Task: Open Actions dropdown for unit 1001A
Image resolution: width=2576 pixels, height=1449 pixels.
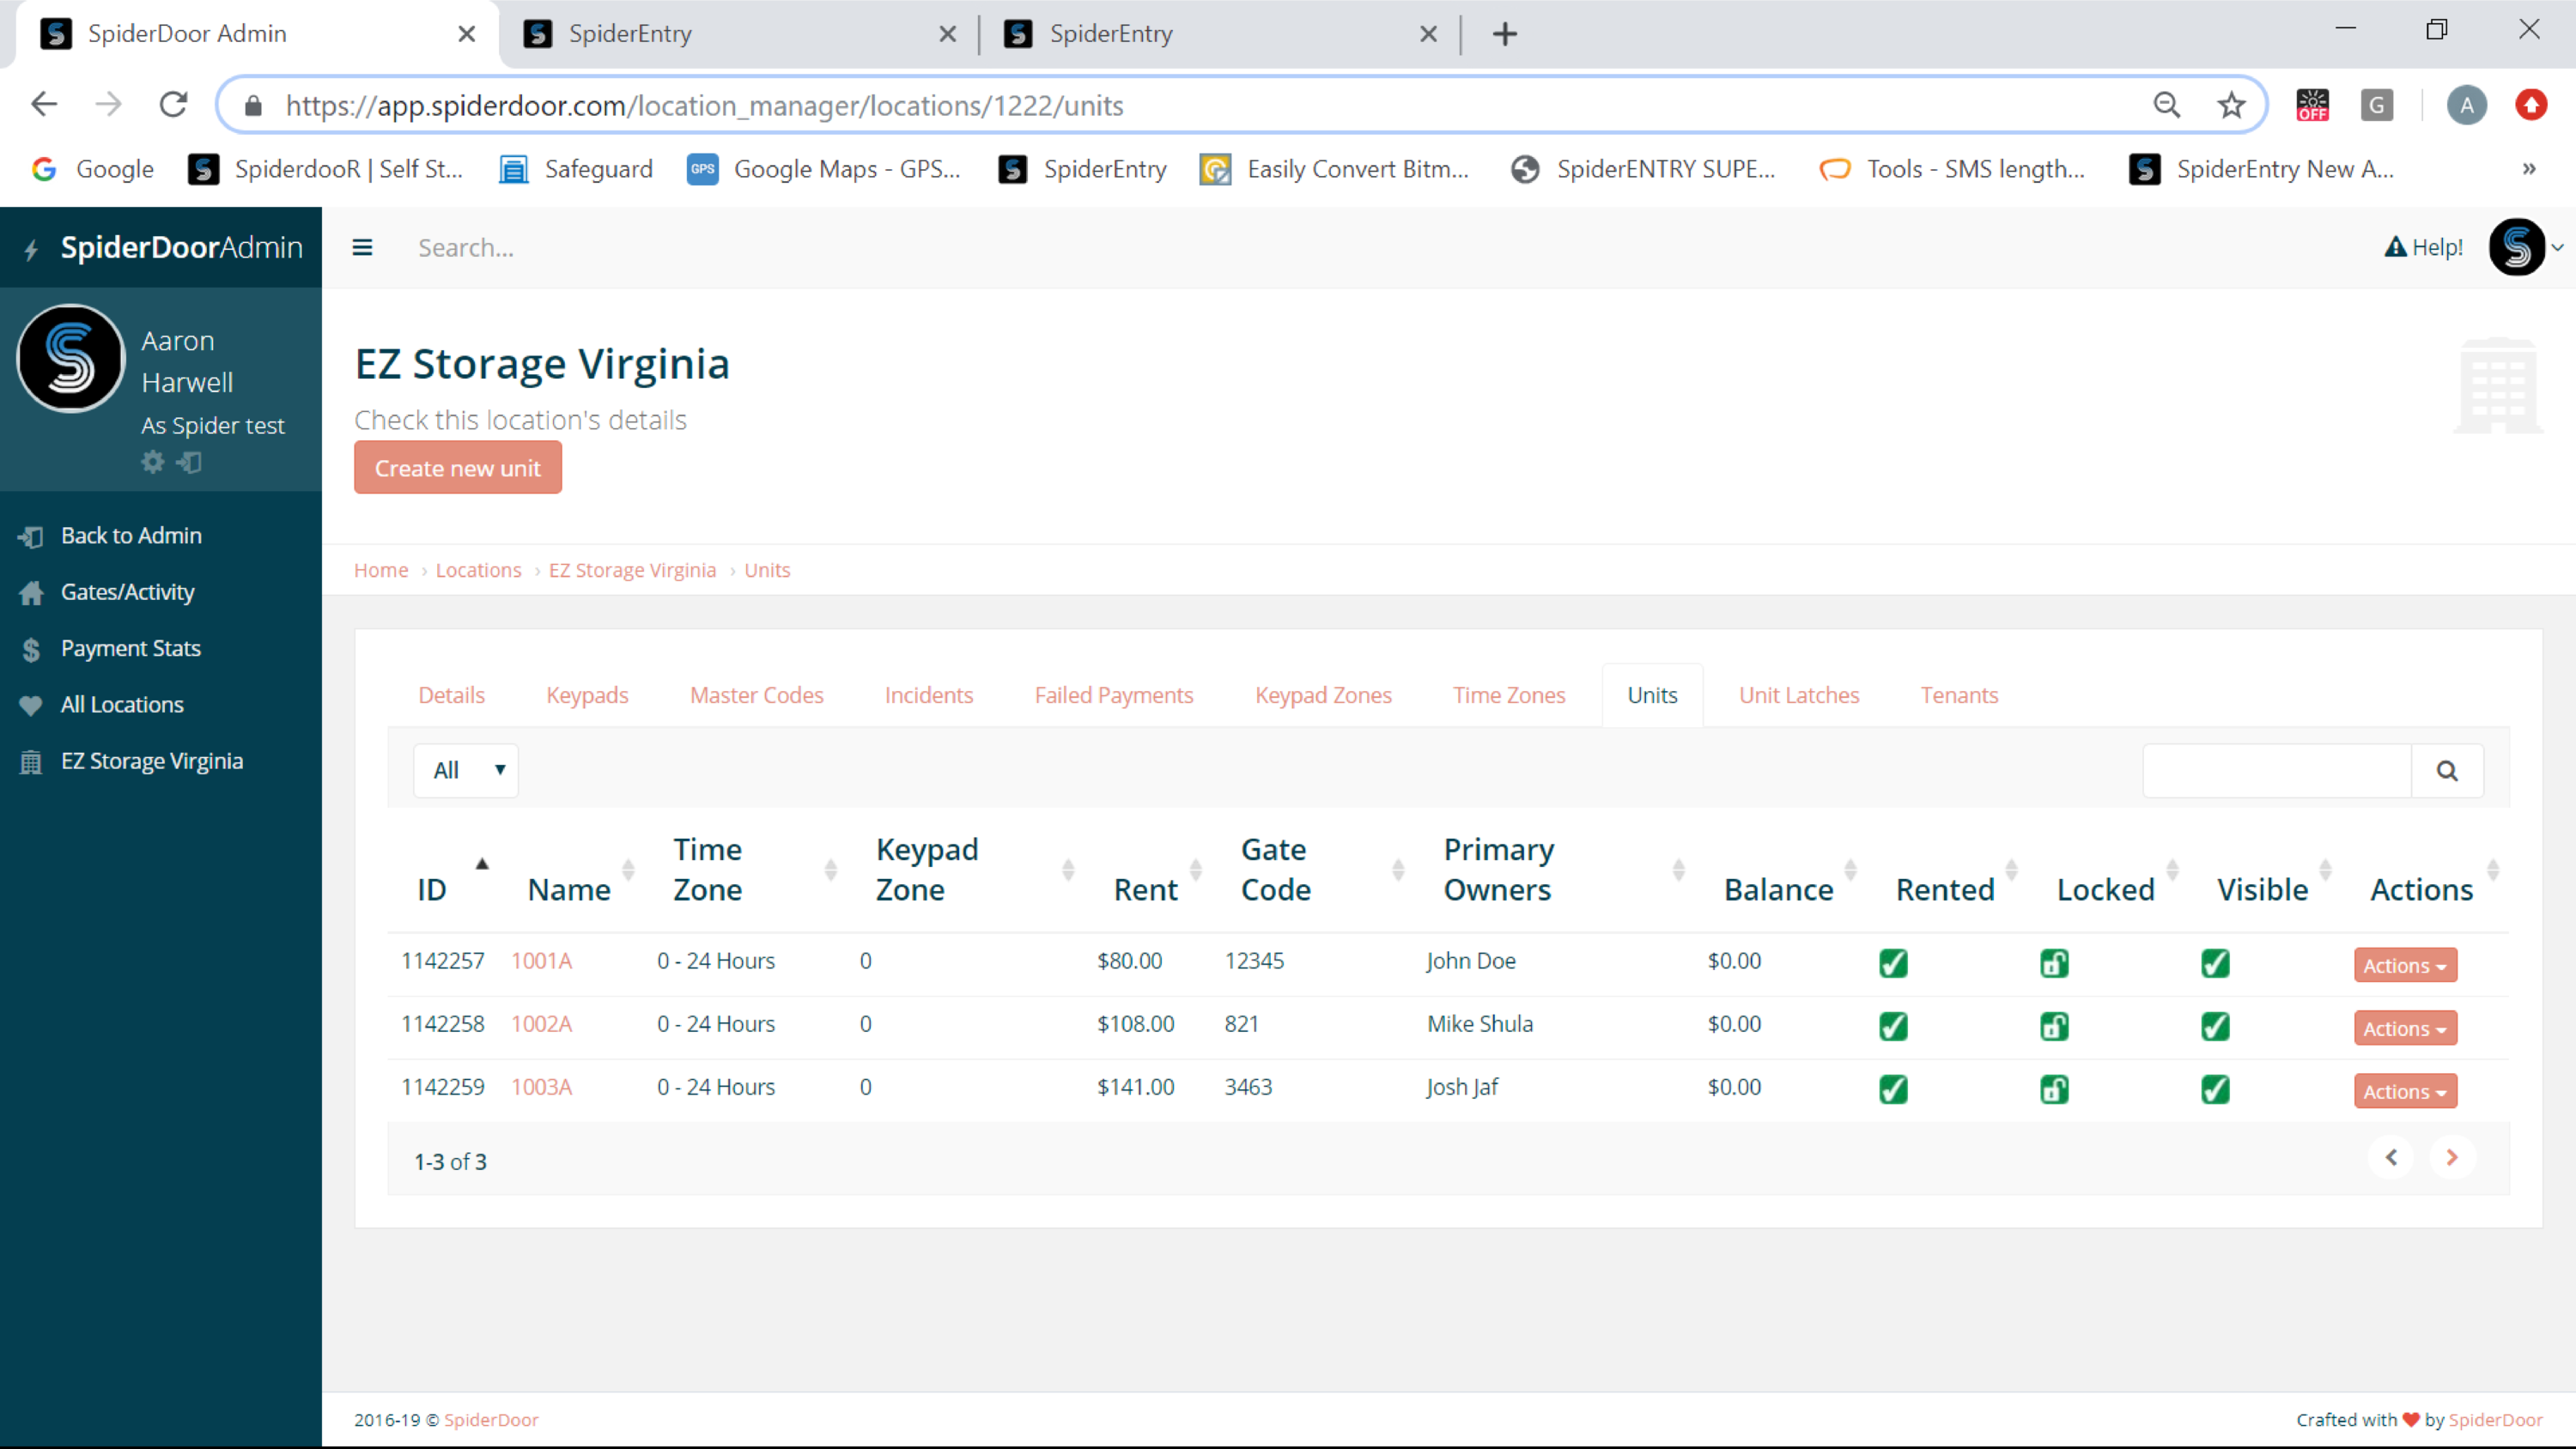Action: click(2405, 965)
